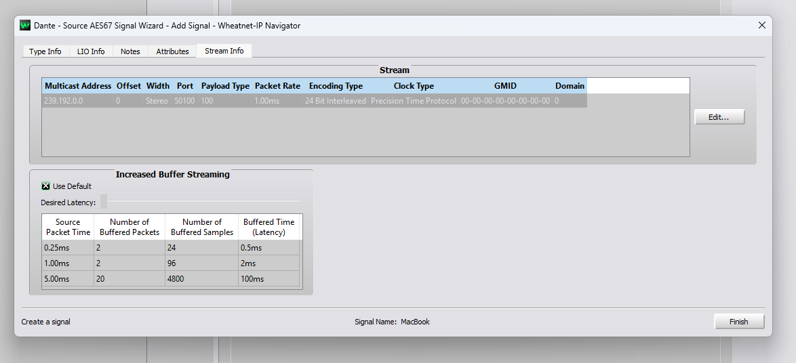
Task: Click the 0.5ms latency cell
Action: 268,247
